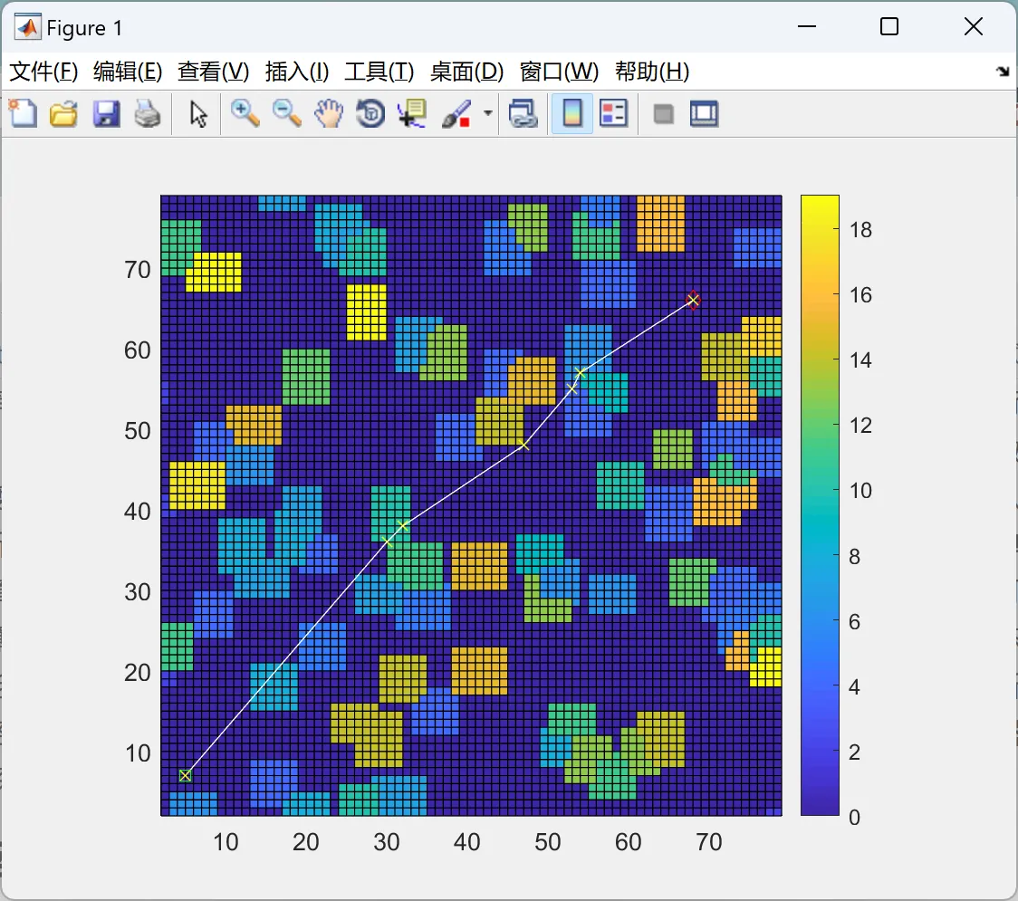Open the 编辑(E) menu
1018x901 pixels.
coord(127,72)
